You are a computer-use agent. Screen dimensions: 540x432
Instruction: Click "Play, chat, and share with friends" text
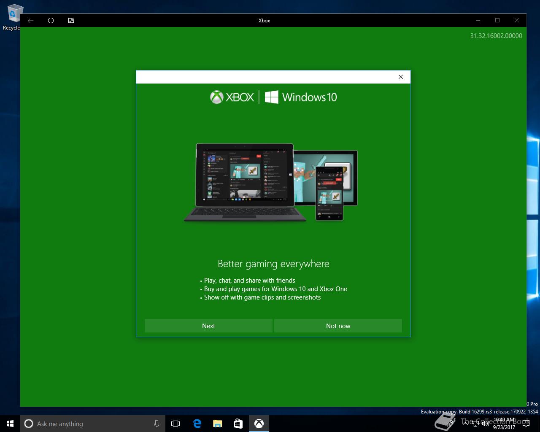[249, 281]
